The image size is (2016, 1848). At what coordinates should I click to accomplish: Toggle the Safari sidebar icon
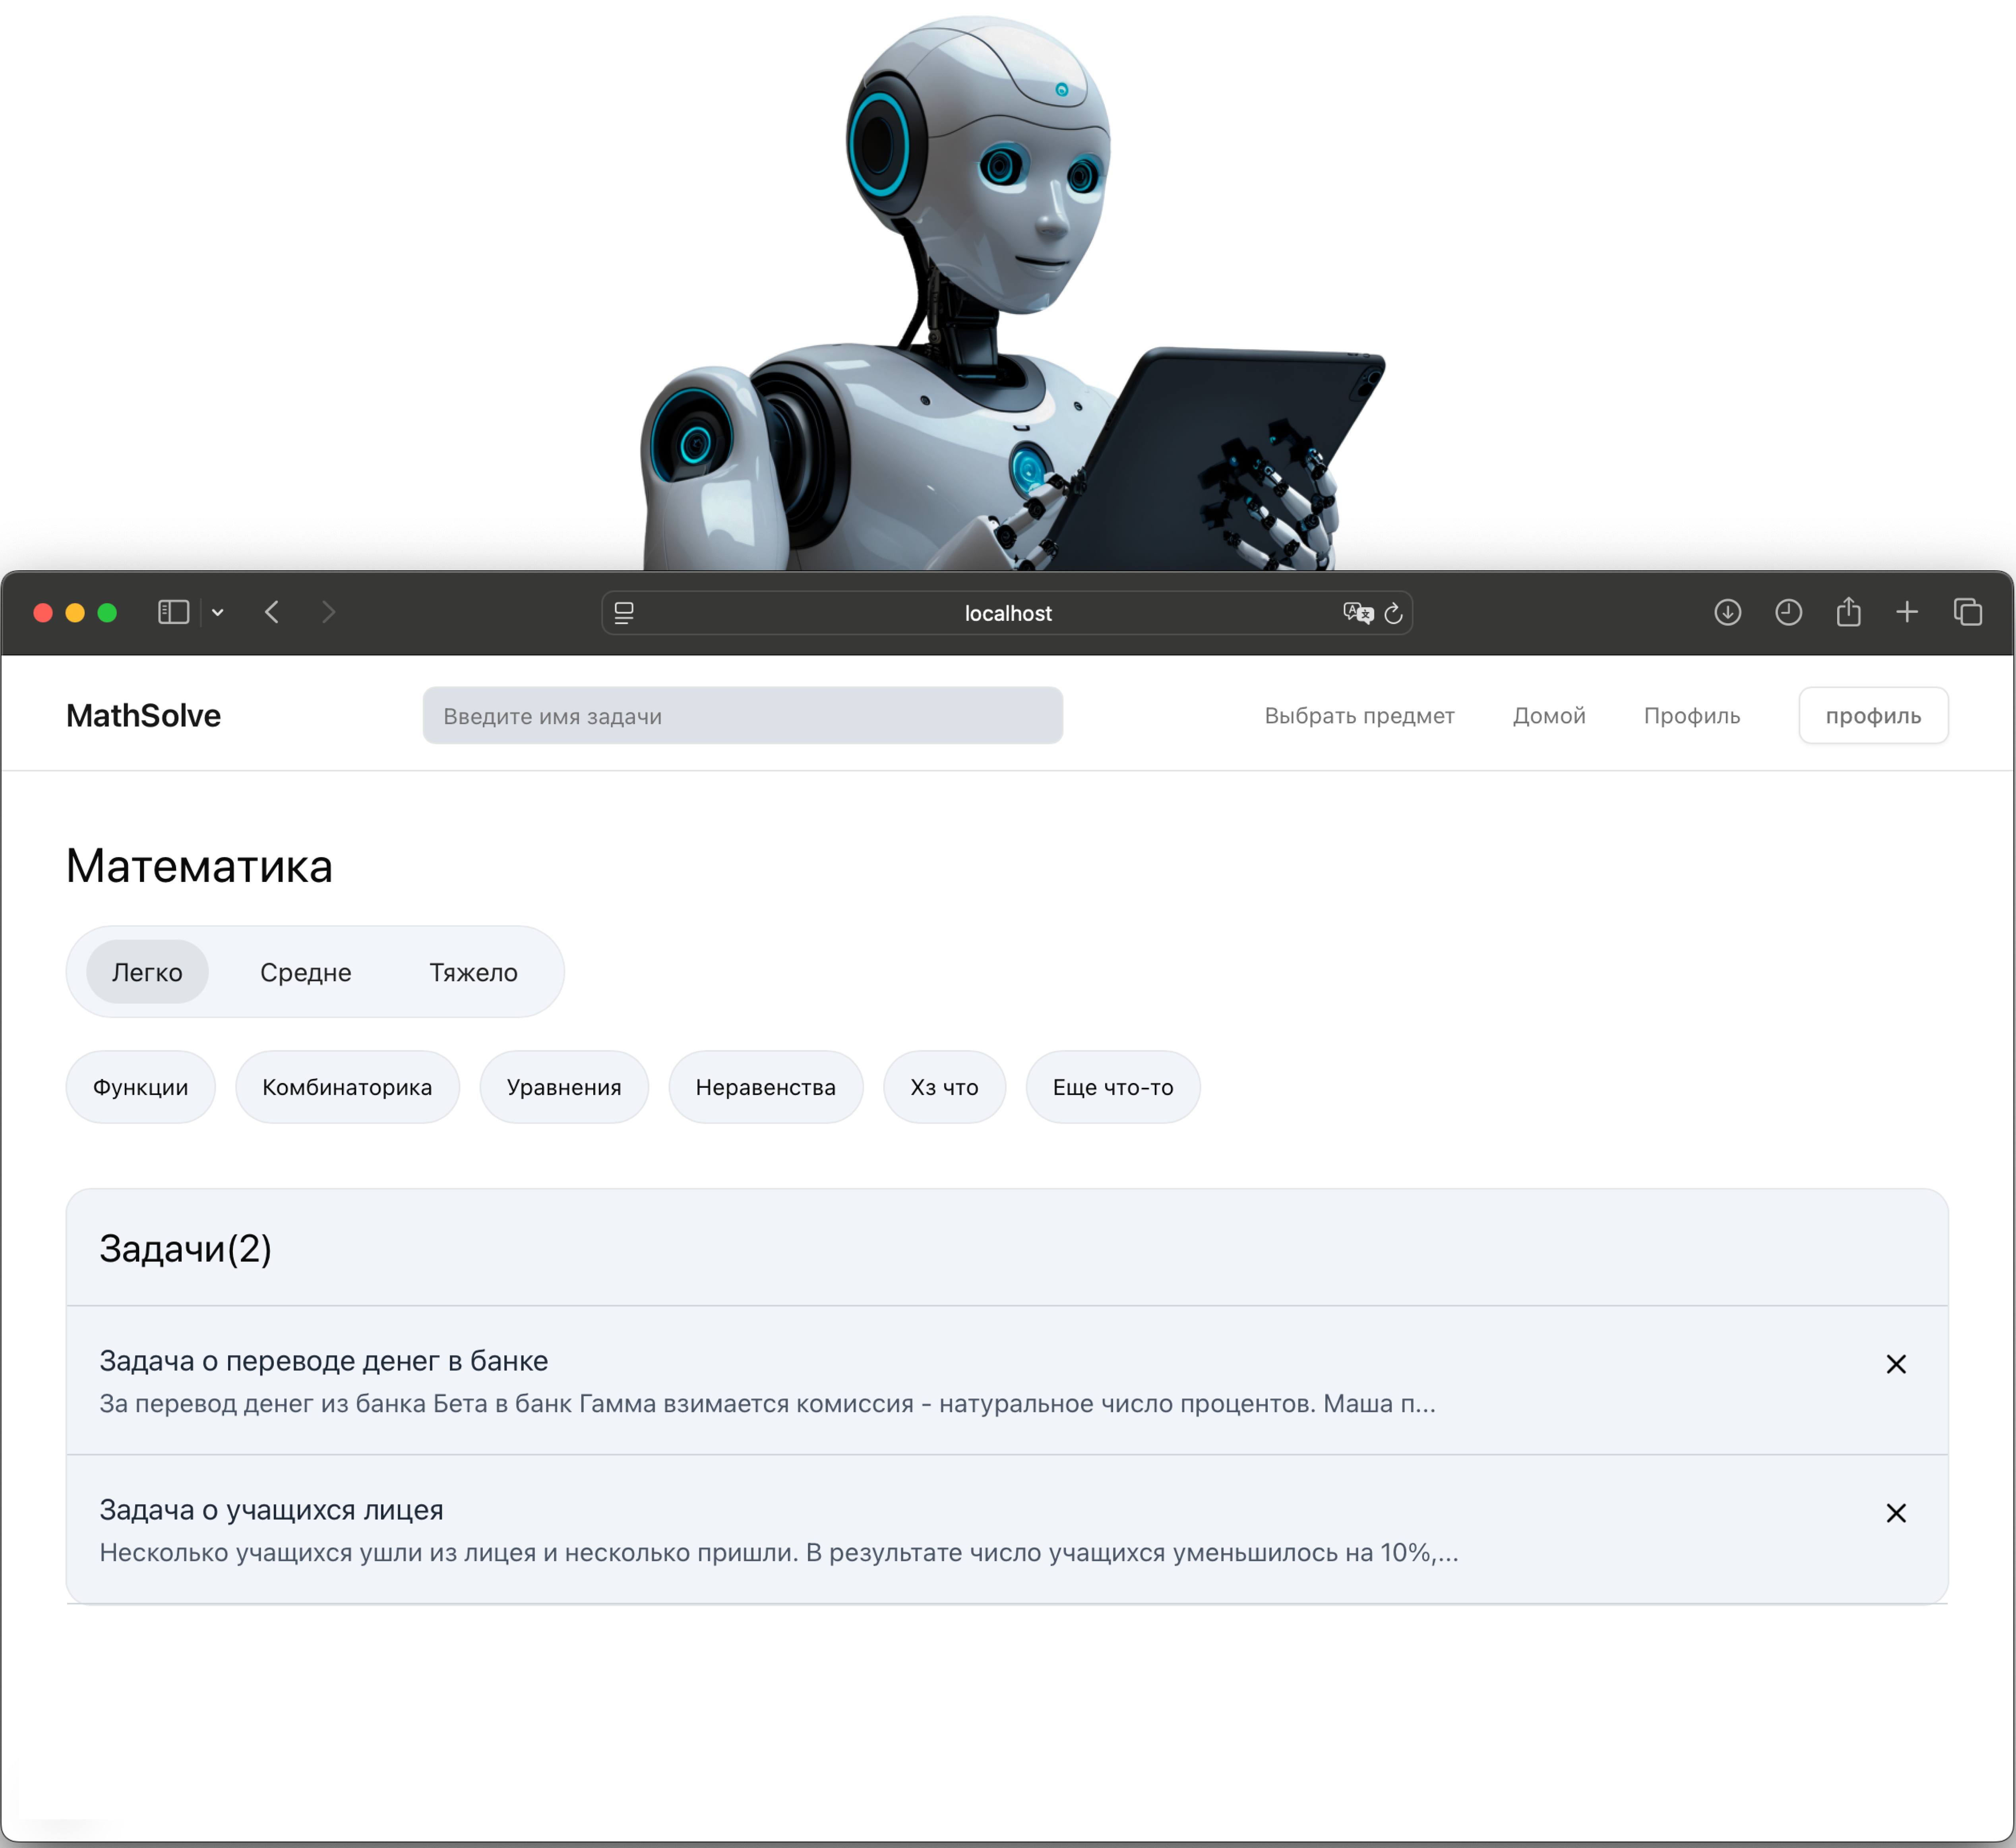pyautogui.click(x=173, y=612)
